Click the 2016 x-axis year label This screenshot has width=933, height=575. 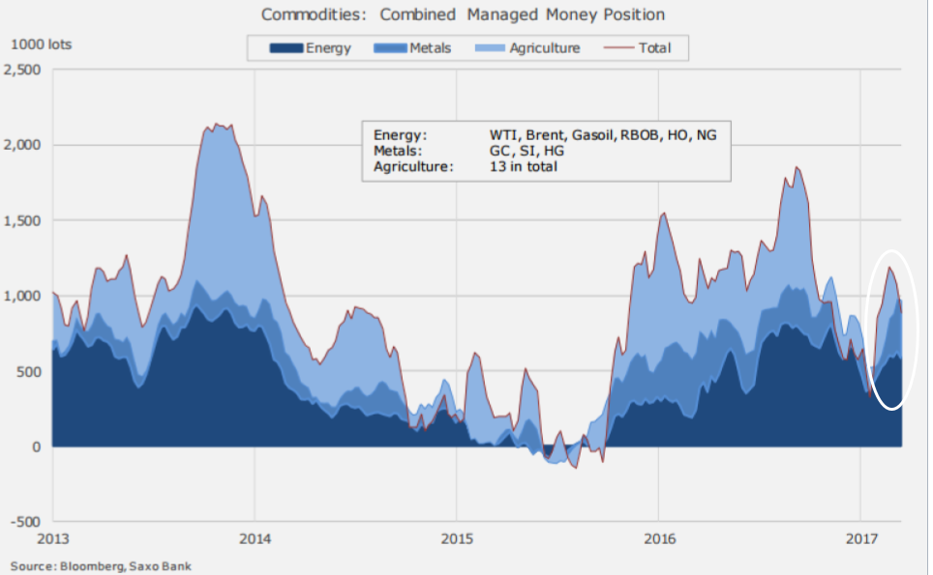(658, 536)
